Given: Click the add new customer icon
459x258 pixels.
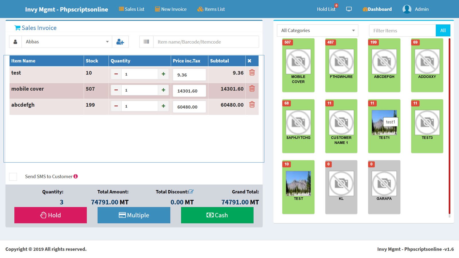Looking at the screenshot, I should click(120, 42).
